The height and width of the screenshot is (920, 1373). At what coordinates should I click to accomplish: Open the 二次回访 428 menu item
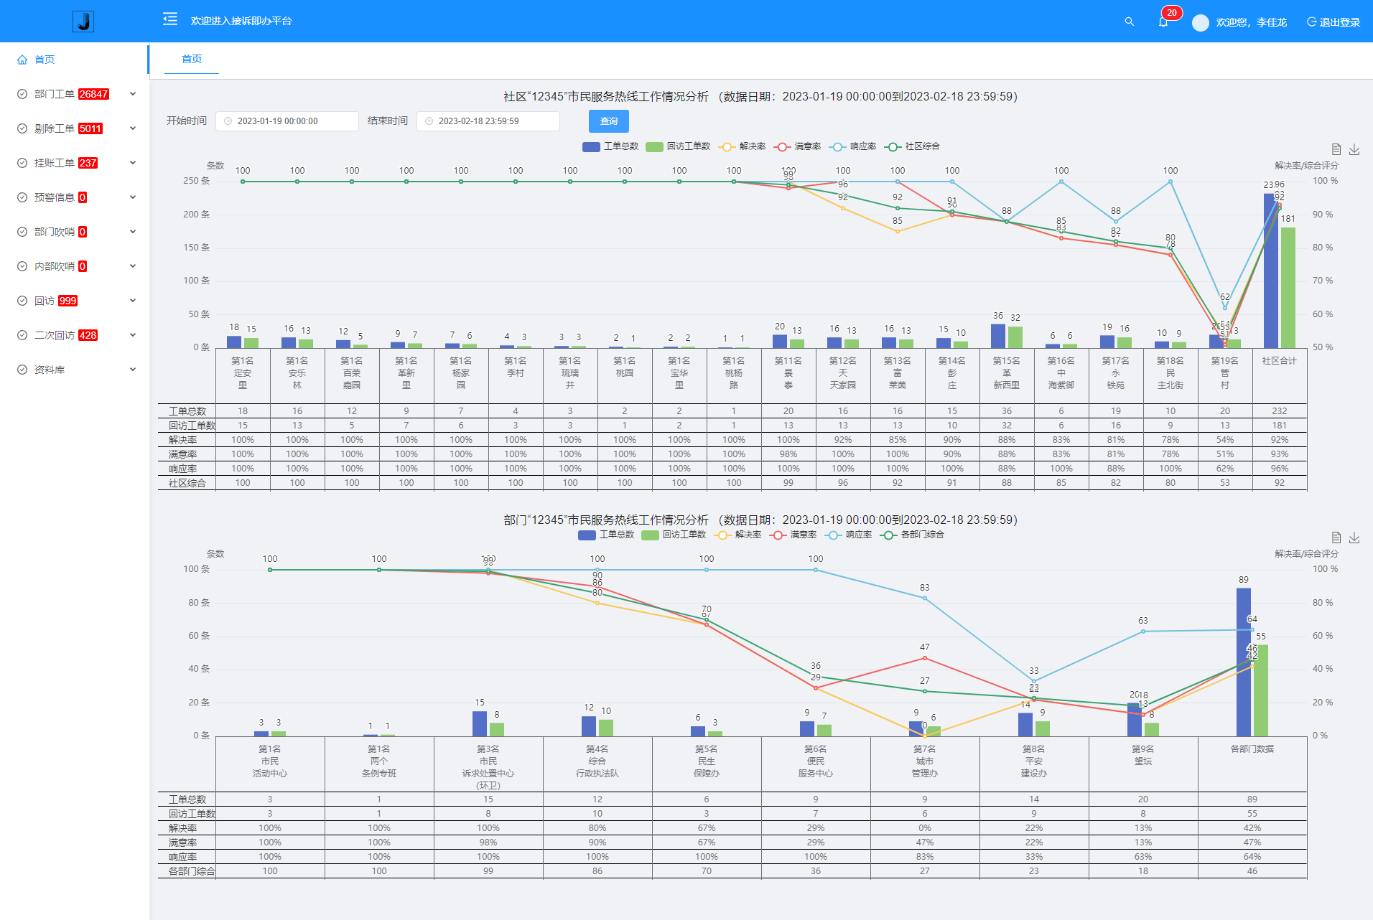pyautogui.click(x=75, y=335)
